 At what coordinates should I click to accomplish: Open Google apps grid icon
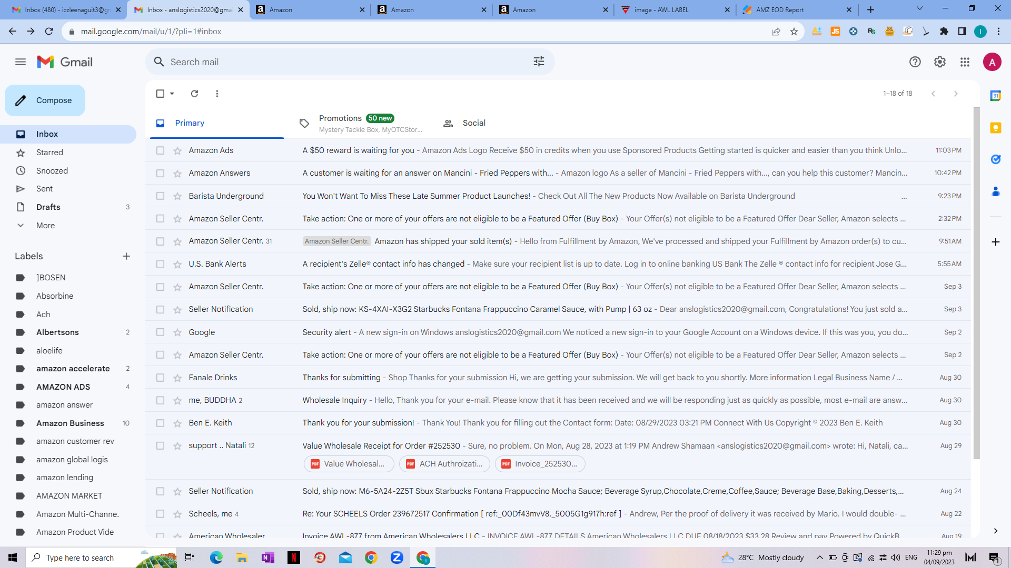coord(965,62)
